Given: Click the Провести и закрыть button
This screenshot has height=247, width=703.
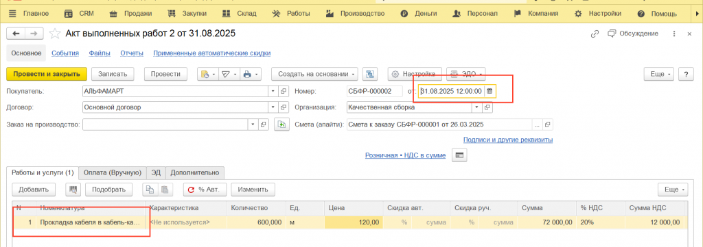Looking at the screenshot, I should coord(47,74).
